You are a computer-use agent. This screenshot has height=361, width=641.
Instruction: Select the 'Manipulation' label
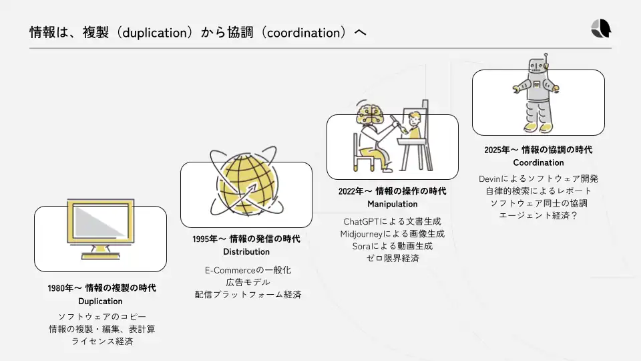point(392,204)
